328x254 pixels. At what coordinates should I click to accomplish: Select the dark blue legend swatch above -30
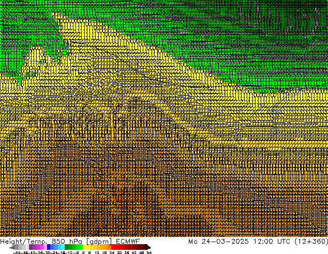coord(49,247)
